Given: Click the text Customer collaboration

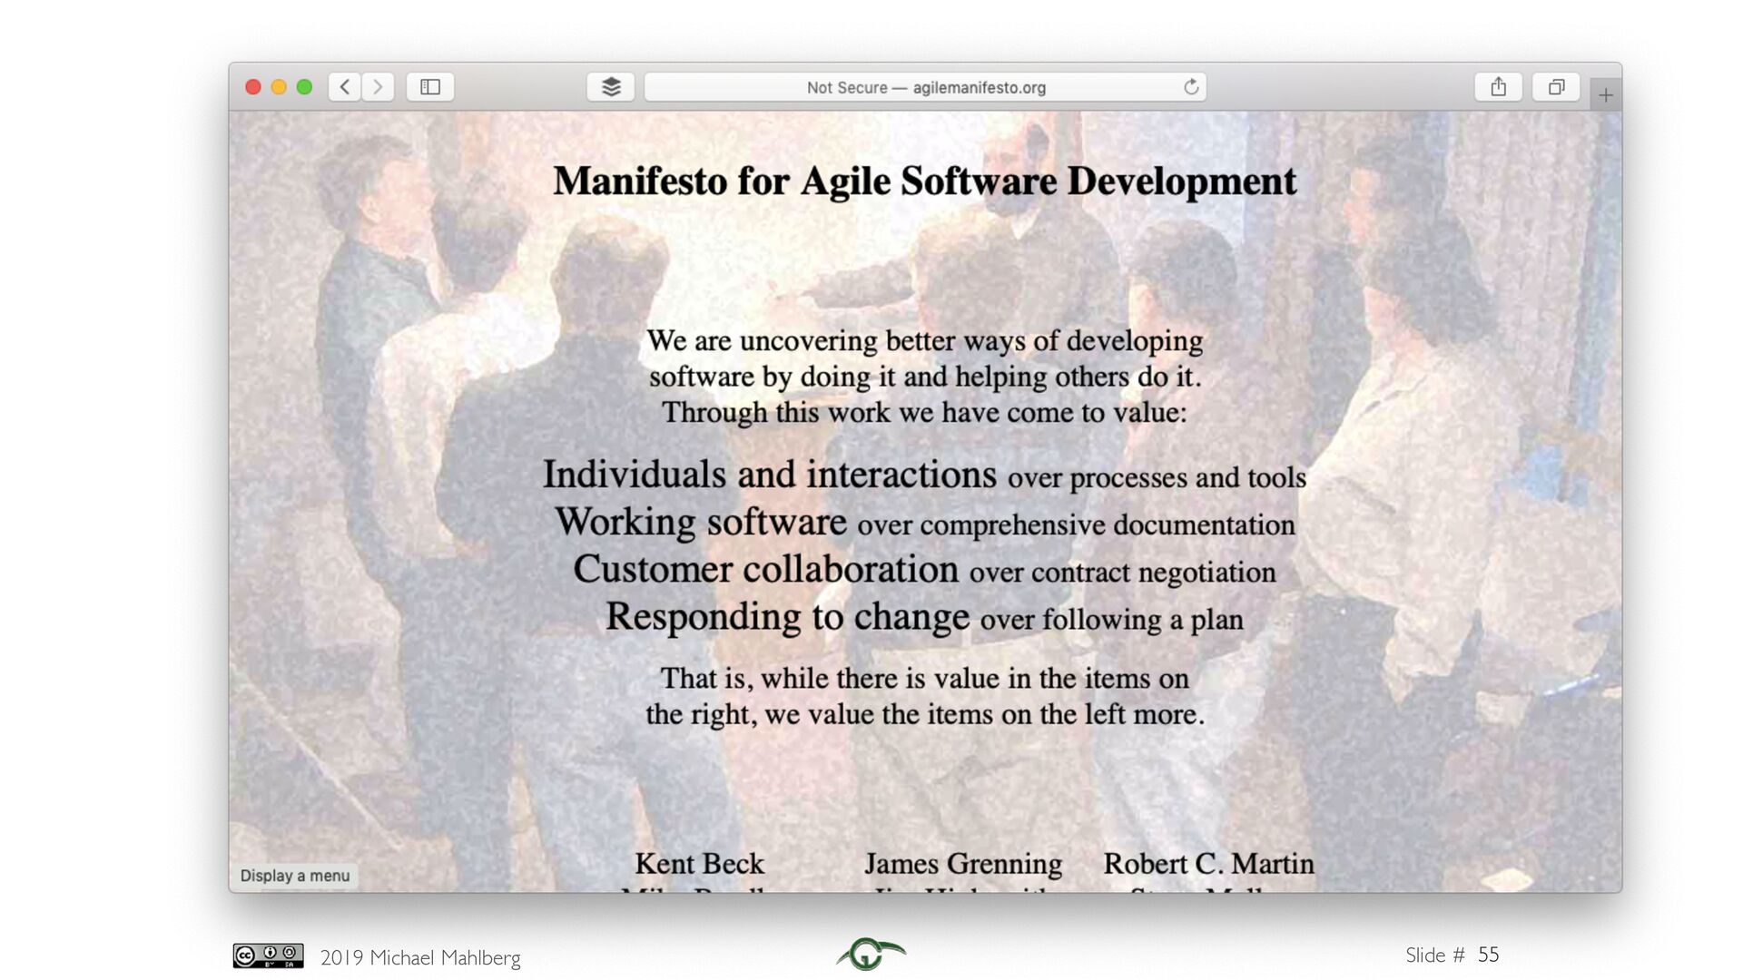Looking at the screenshot, I should [x=766, y=569].
